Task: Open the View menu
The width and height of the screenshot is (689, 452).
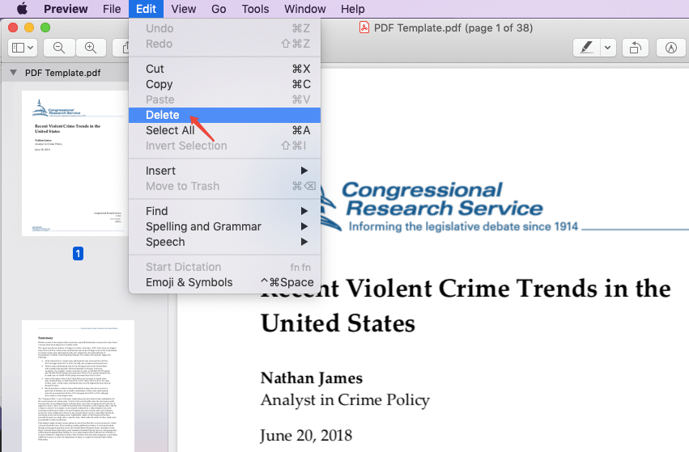Action: pyautogui.click(x=184, y=9)
